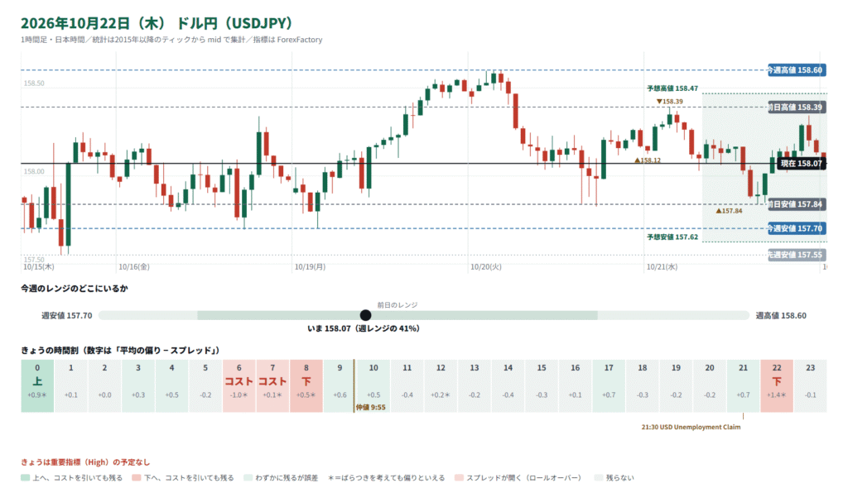Click the きょうの時間割 section heading

point(121,351)
